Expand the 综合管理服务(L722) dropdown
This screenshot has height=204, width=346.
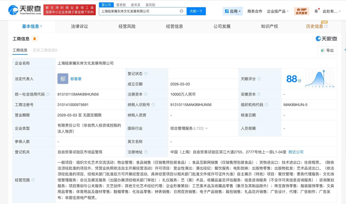point(207,129)
